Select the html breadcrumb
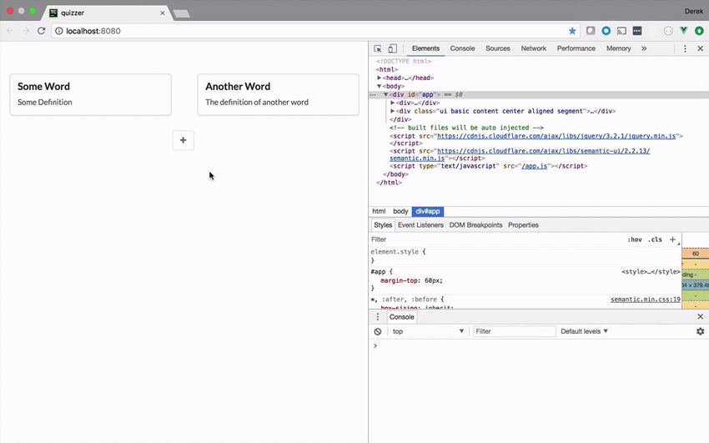The width and height of the screenshot is (709, 443). pos(379,211)
